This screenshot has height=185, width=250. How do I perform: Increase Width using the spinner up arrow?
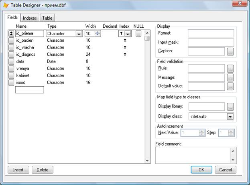tap(97, 33)
